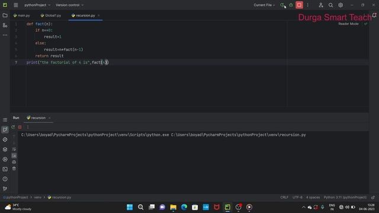379x213 pixels.
Task: Switch ENG IN input language
Action: [332, 207]
